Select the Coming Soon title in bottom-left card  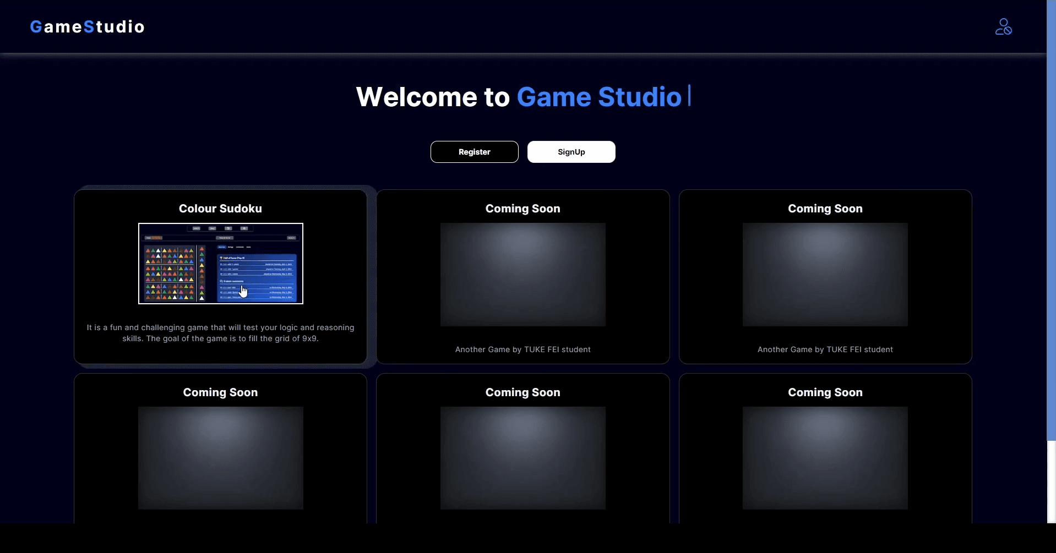(x=220, y=392)
